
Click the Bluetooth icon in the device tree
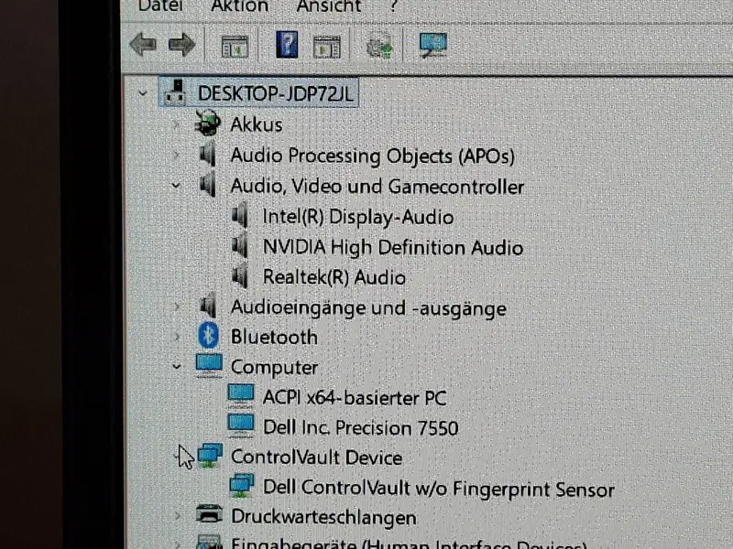click(x=209, y=335)
